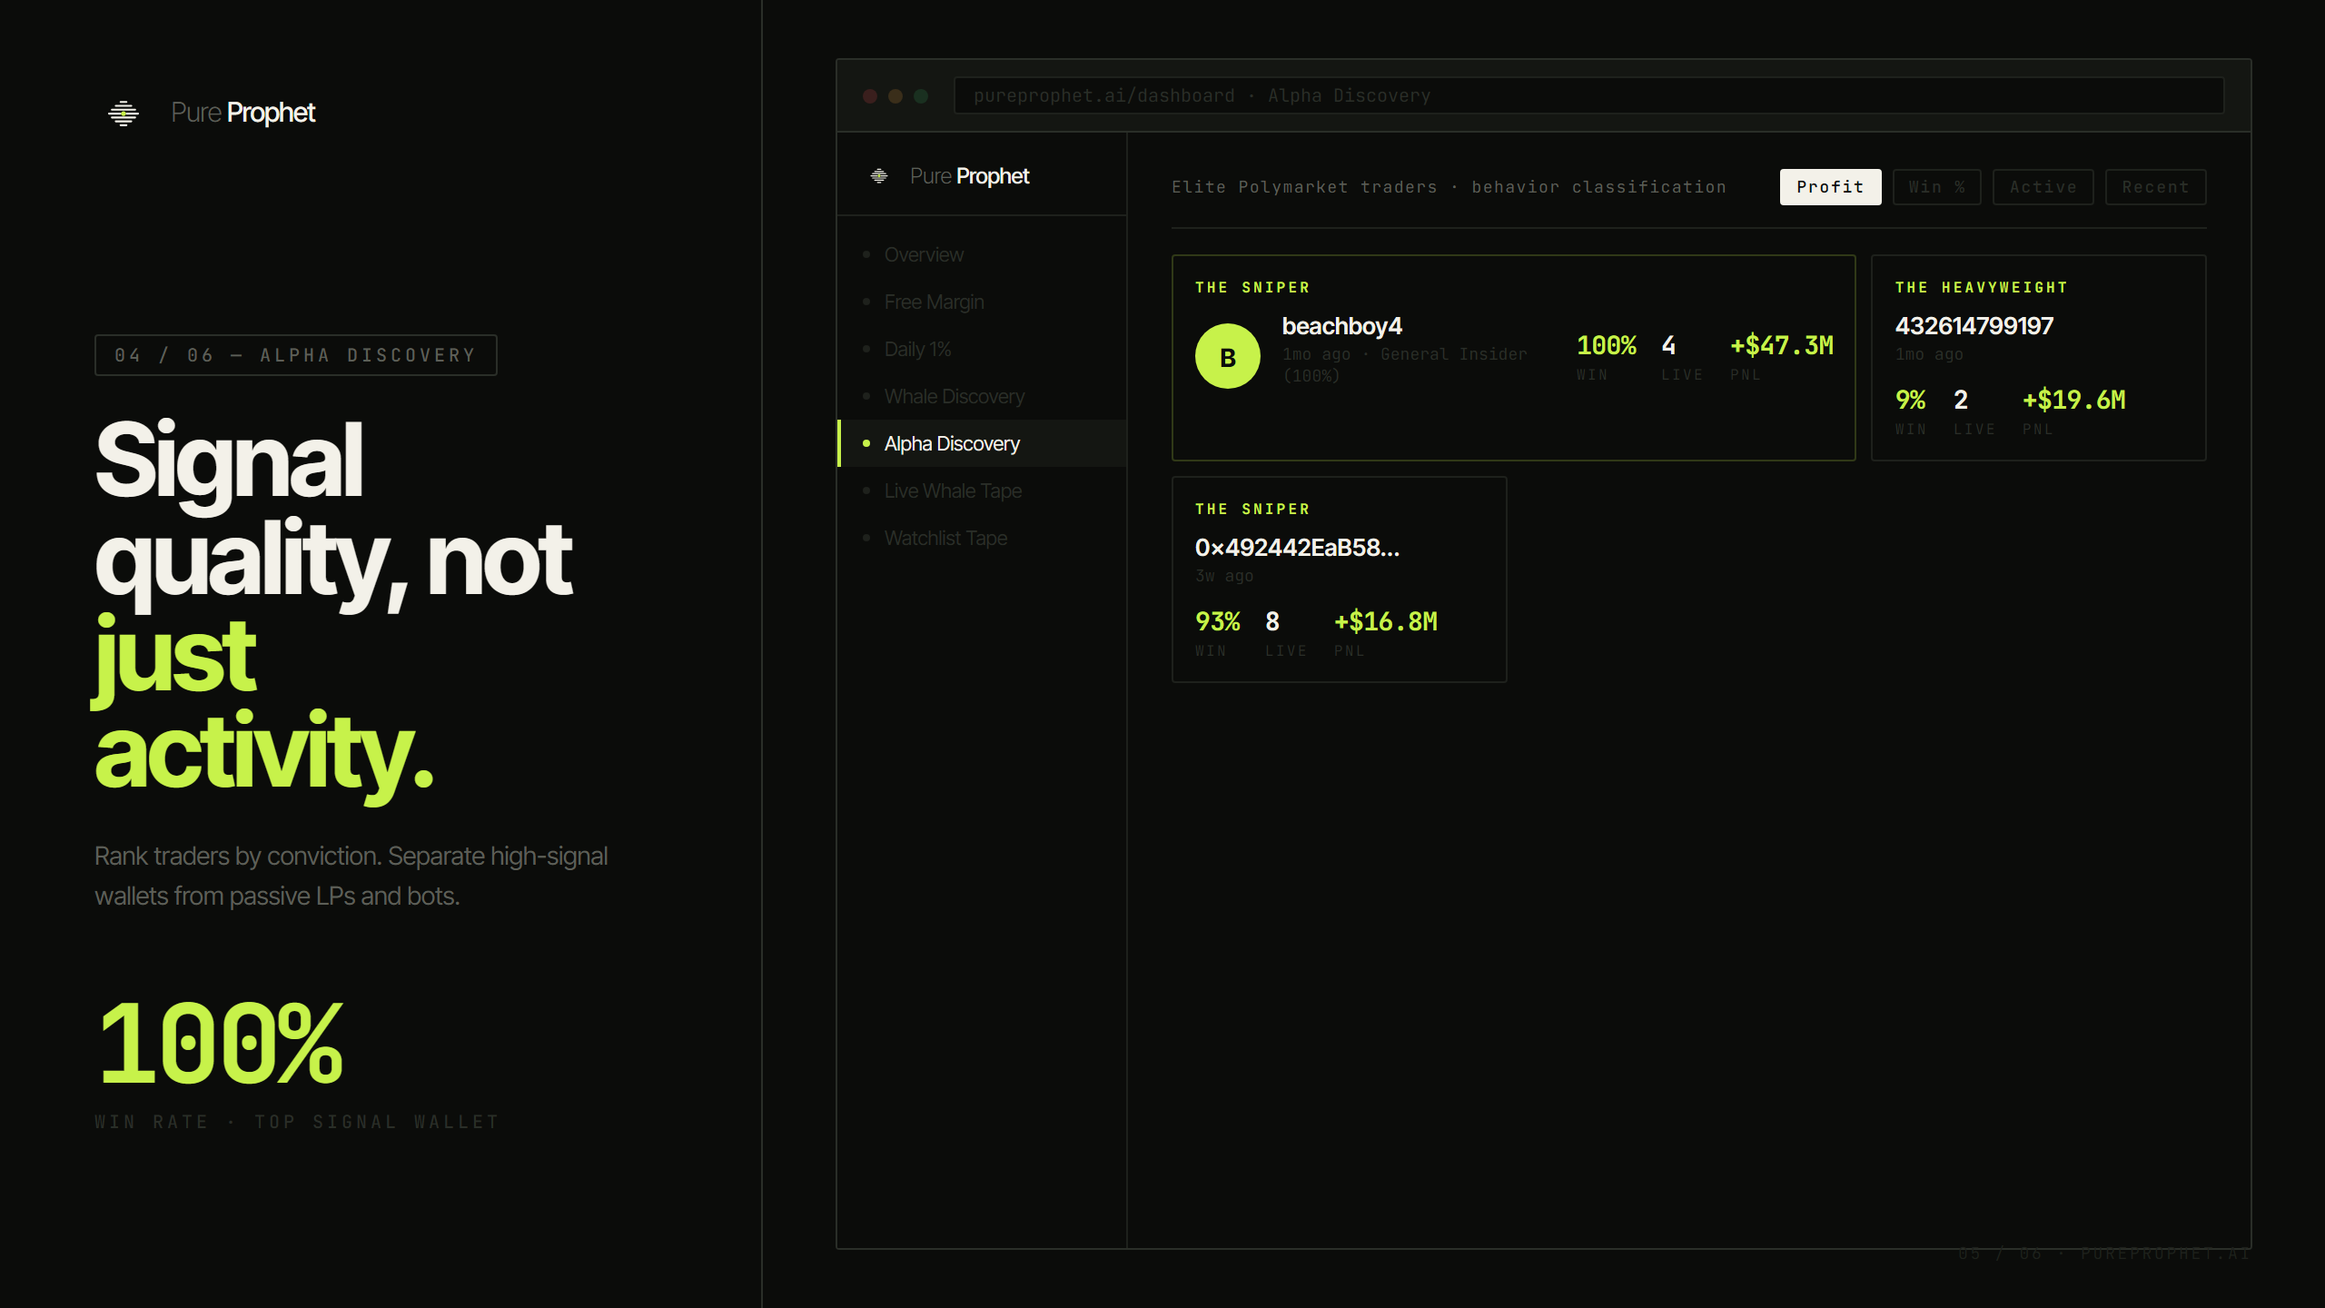The height and width of the screenshot is (1308, 2325).
Task: Click the dashboard URL address bar
Action: [1588, 96]
